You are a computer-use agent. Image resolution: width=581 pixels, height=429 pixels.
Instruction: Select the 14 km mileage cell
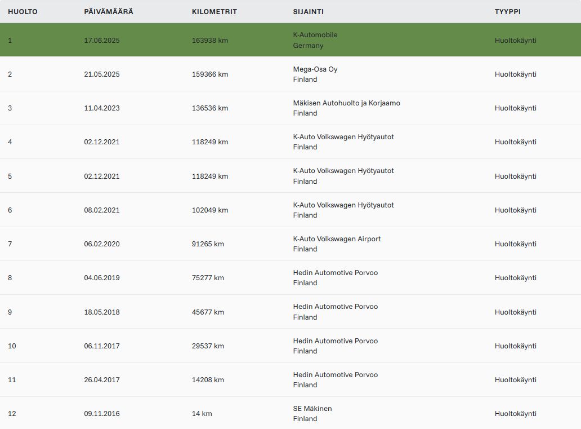pos(202,413)
